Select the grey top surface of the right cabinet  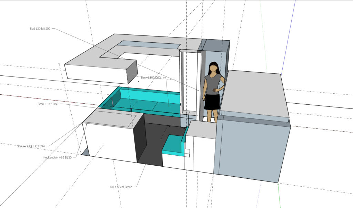(x=255, y=93)
